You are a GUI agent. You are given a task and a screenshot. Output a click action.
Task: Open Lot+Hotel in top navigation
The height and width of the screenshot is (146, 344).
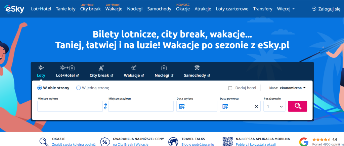[x=41, y=9]
